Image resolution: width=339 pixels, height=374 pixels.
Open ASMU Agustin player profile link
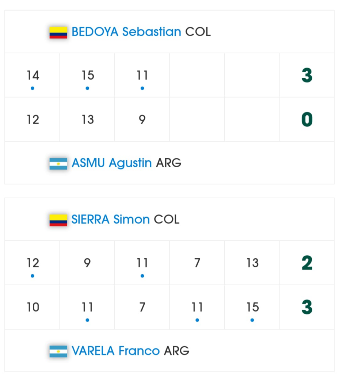tap(112, 163)
